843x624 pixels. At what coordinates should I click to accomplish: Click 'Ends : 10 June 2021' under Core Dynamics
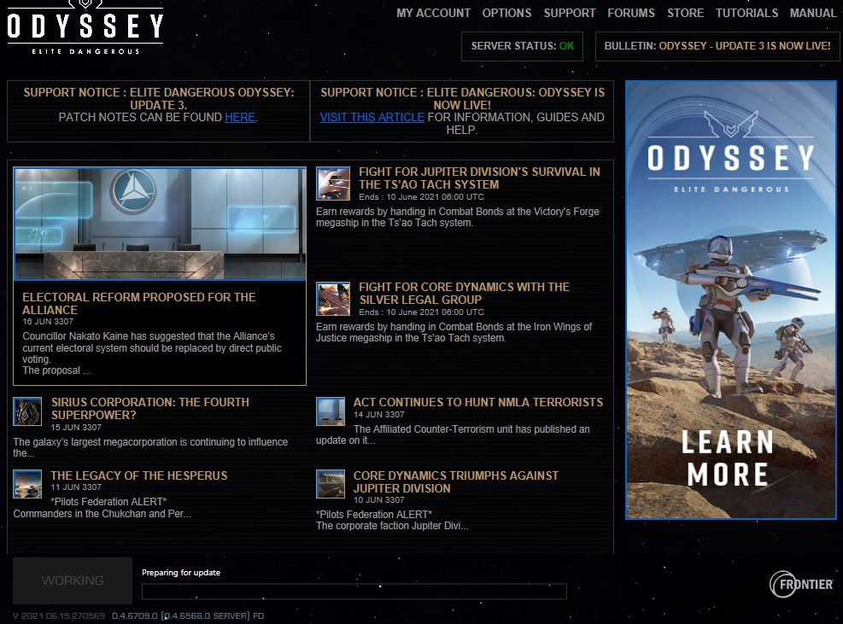click(x=422, y=312)
